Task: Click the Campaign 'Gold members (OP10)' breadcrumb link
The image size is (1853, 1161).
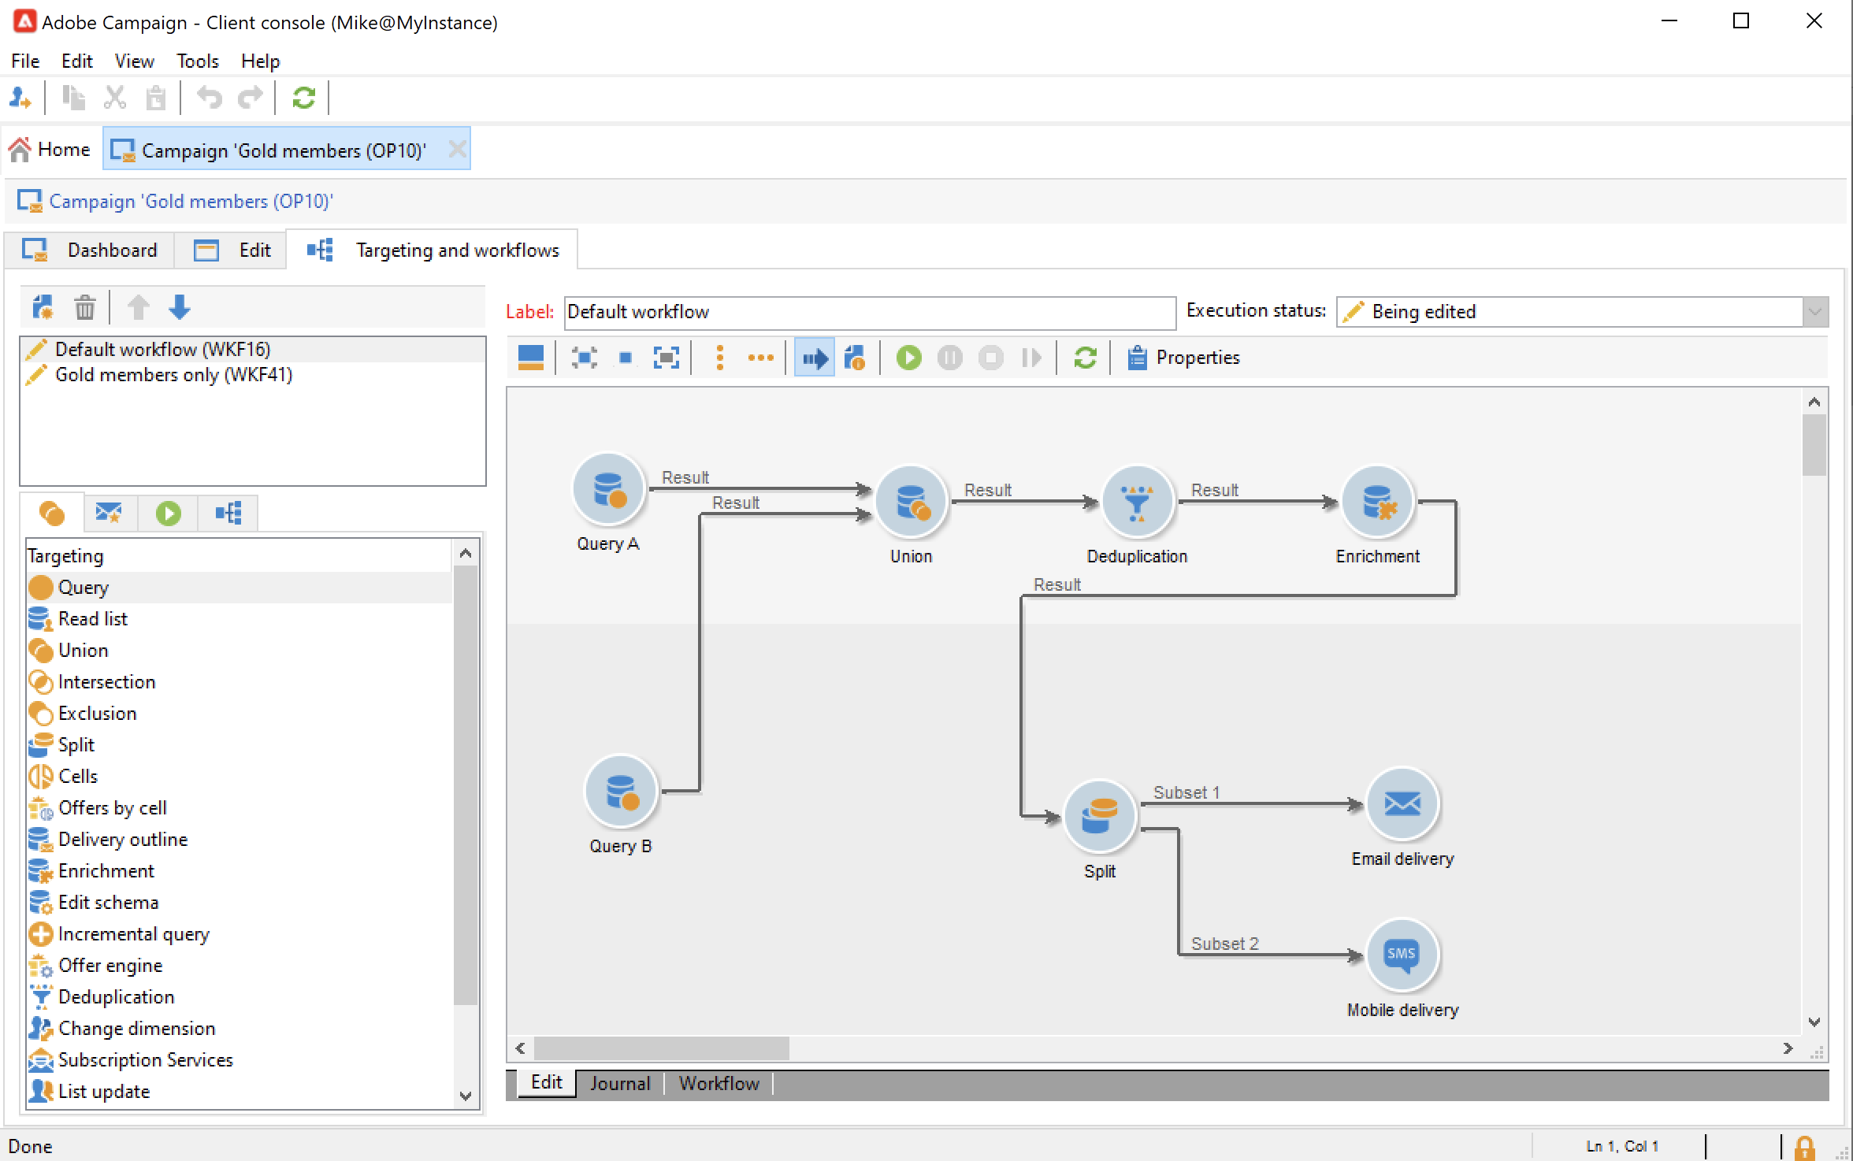Action: [x=191, y=202]
